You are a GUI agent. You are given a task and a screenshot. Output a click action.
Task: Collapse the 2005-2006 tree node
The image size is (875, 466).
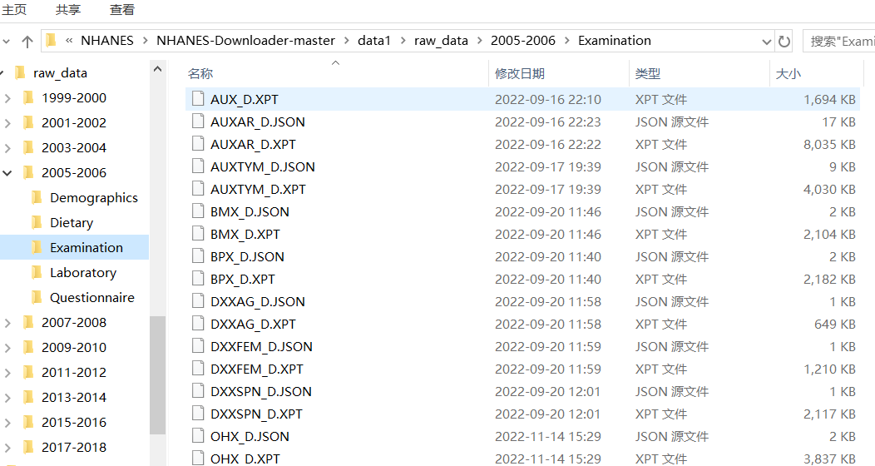pyautogui.click(x=7, y=173)
